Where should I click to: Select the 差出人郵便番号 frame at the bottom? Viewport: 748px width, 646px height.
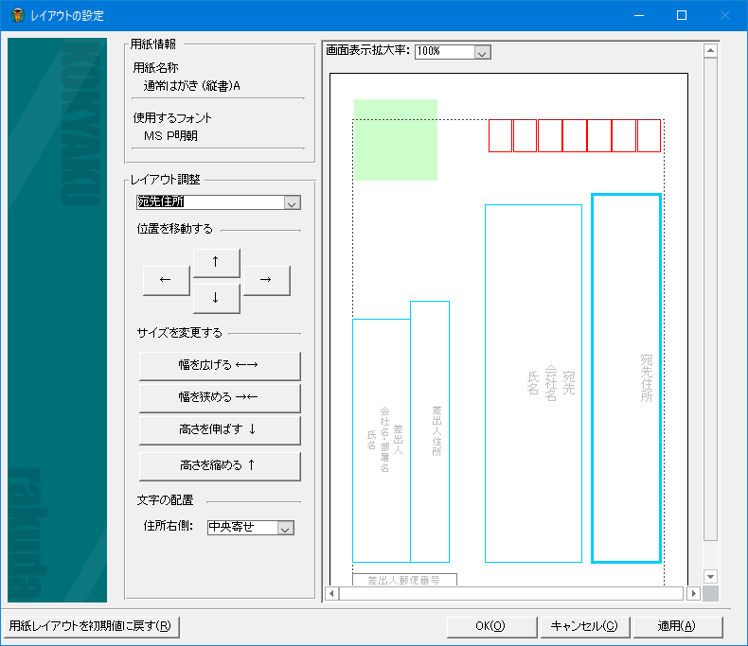pyautogui.click(x=404, y=580)
